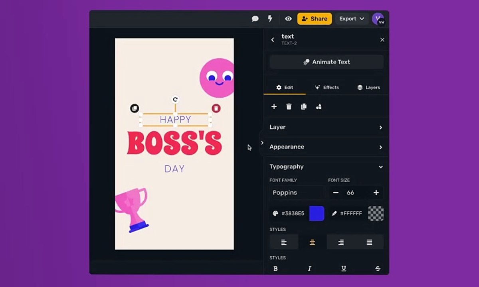The height and width of the screenshot is (287, 479).
Task: Go back using the arrow beside text
Action: pyautogui.click(x=273, y=39)
